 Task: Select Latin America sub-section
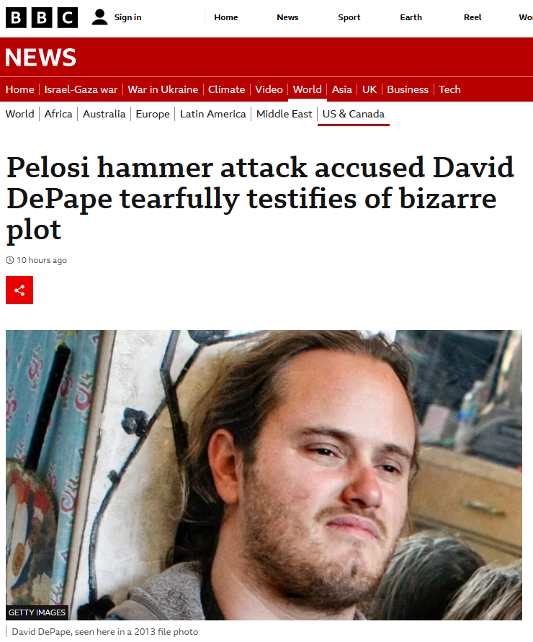pos(213,114)
